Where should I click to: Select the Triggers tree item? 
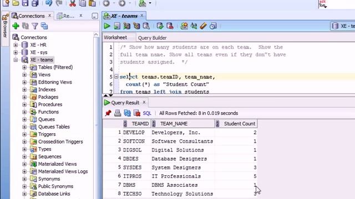coord(47,134)
